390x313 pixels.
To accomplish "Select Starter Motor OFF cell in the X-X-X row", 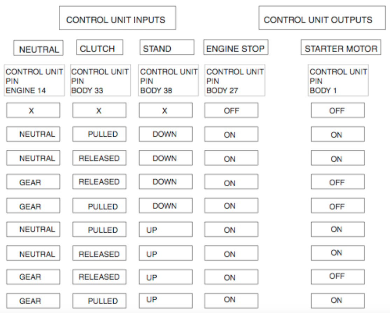I will pyautogui.click(x=338, y=111).
